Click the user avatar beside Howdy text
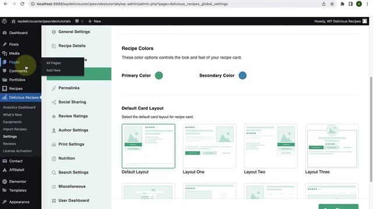Viewport: 373px width, 209px height. (365, 21)
